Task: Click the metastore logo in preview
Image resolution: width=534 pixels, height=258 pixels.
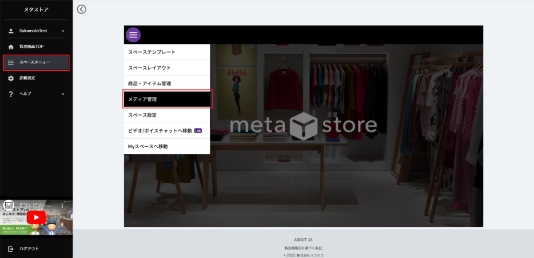Action: click(x=303, y=125)
